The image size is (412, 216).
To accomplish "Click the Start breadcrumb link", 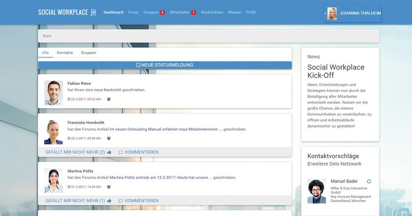I will (47, 36).
